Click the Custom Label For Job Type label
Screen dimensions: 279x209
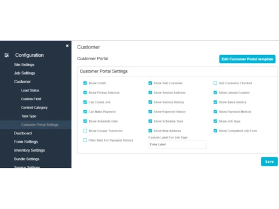point(168,138)
